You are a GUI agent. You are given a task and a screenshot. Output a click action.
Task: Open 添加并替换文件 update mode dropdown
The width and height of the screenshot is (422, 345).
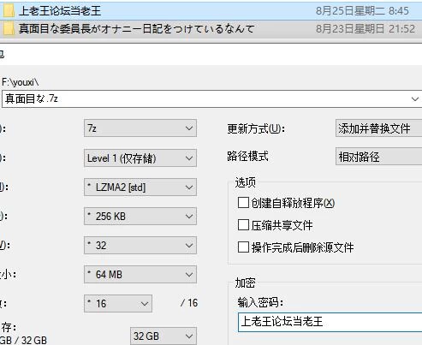[378, 128]
